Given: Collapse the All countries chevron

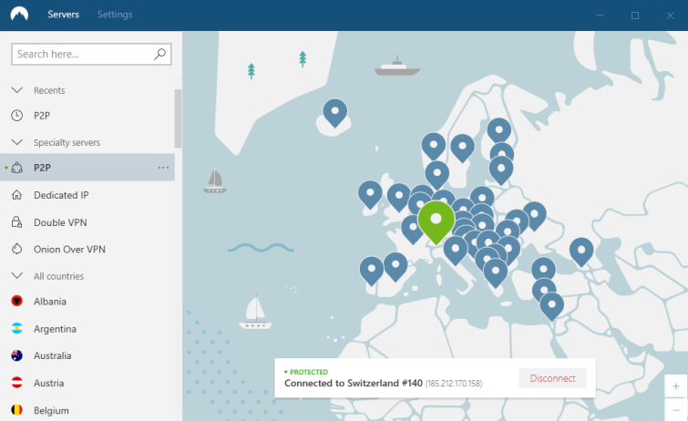Looking at the screenshot, I should click(16, 276).
